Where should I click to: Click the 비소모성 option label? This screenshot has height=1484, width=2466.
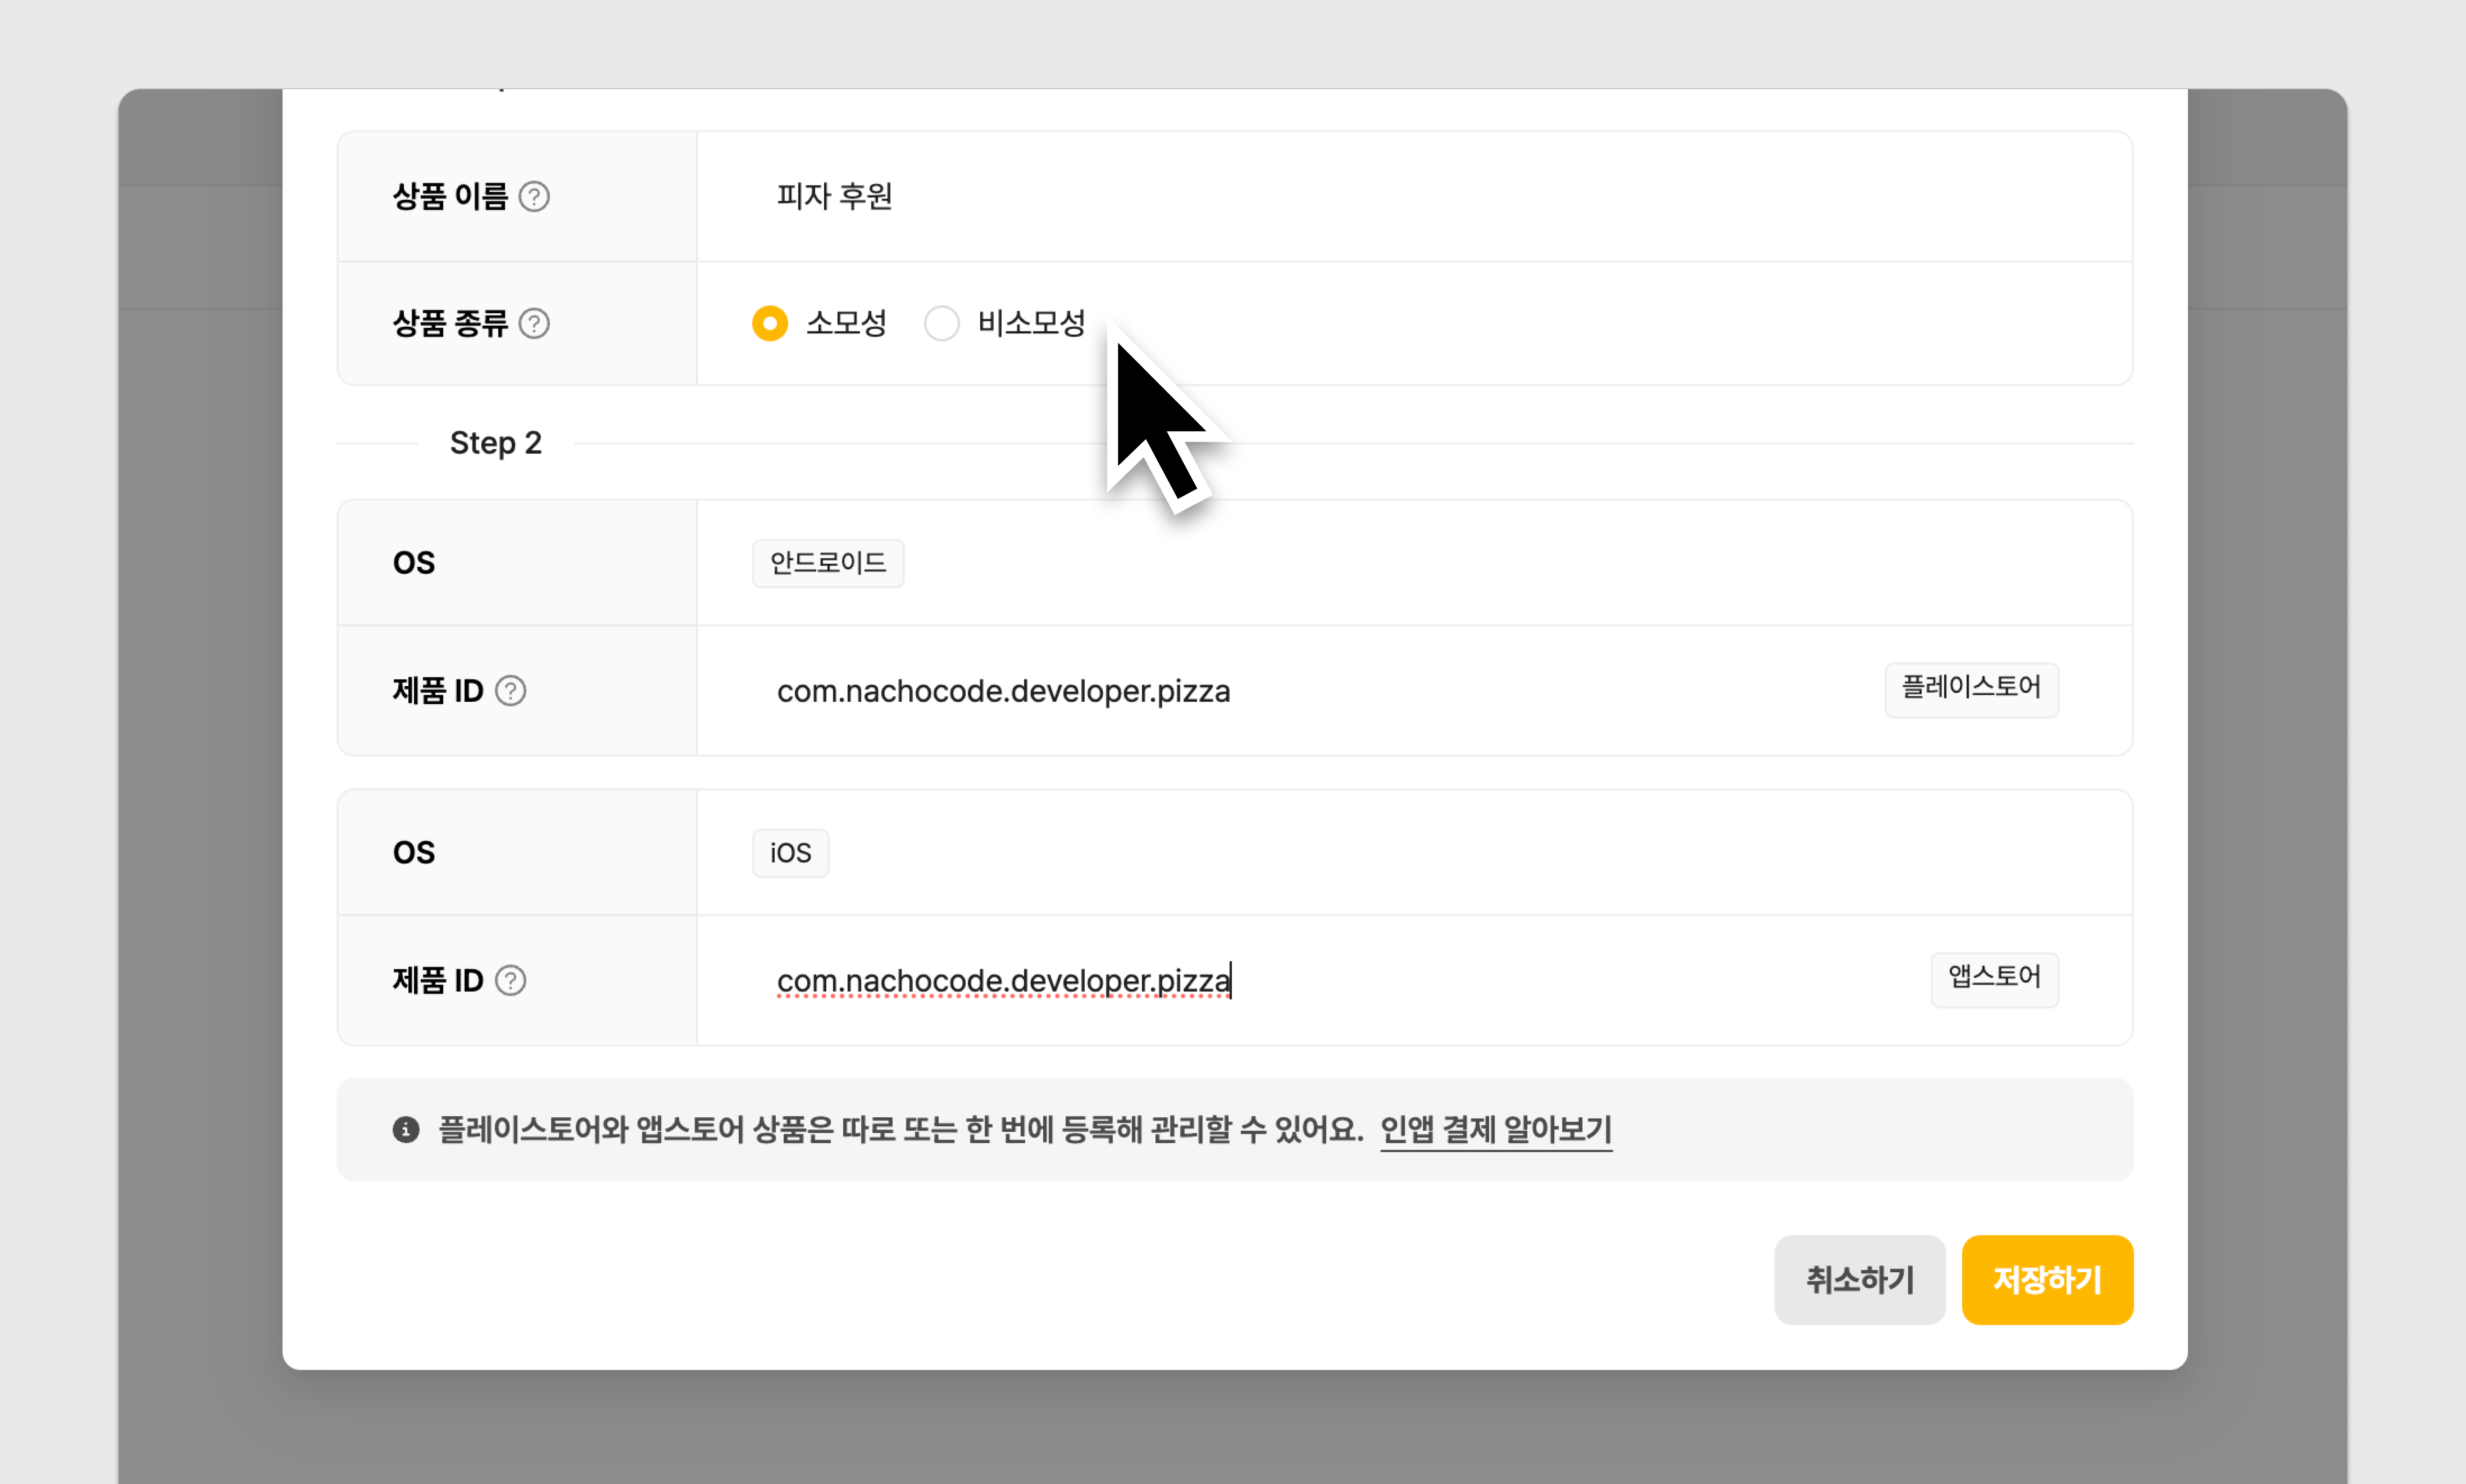(x=1031, y=323)
